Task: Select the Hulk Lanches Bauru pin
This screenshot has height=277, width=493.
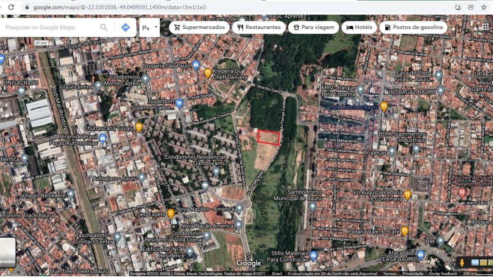Action: coord(384,106)
